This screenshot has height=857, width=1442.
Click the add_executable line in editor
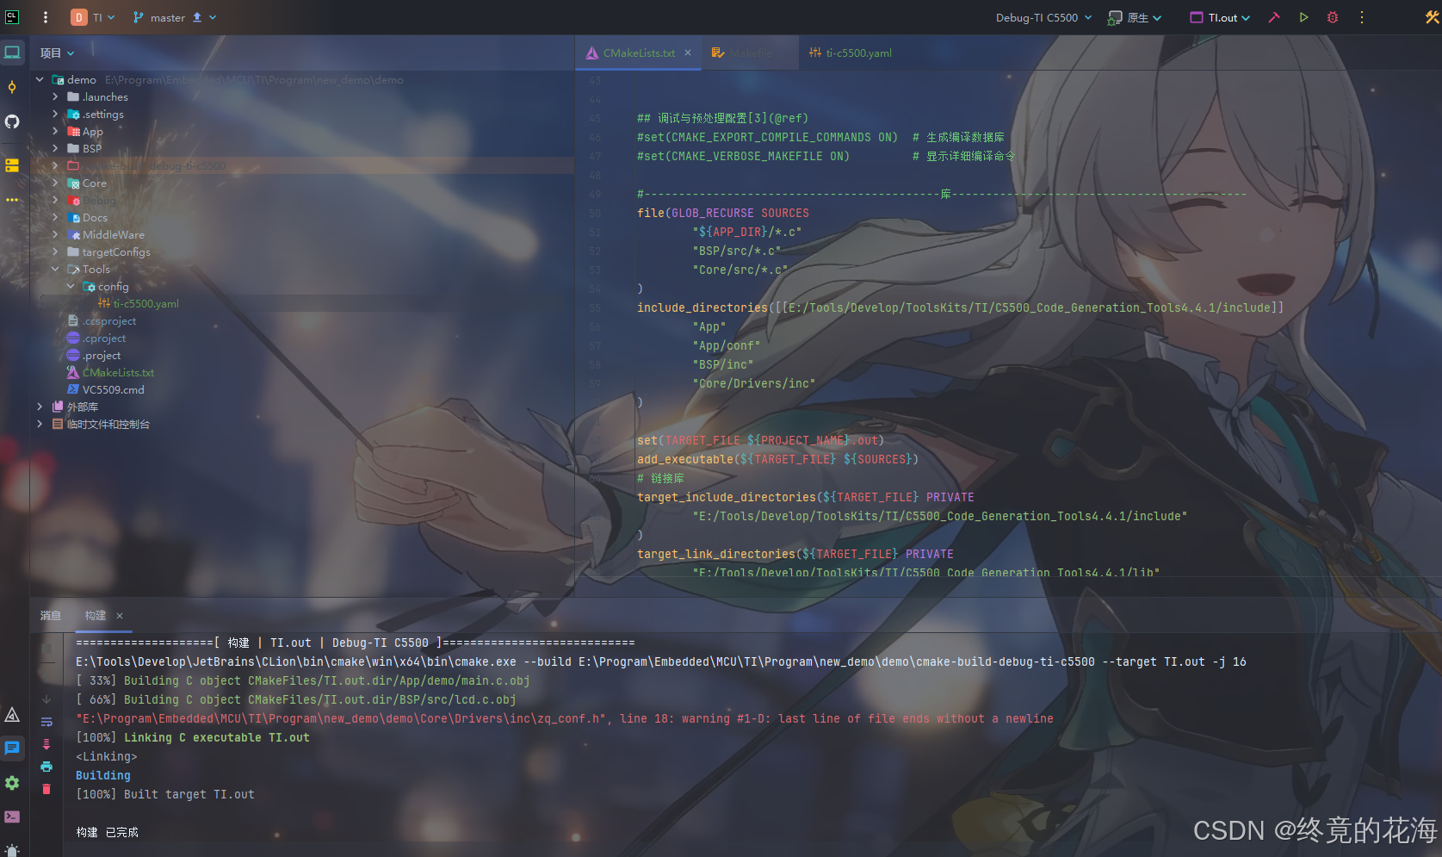tap(777, 459)
